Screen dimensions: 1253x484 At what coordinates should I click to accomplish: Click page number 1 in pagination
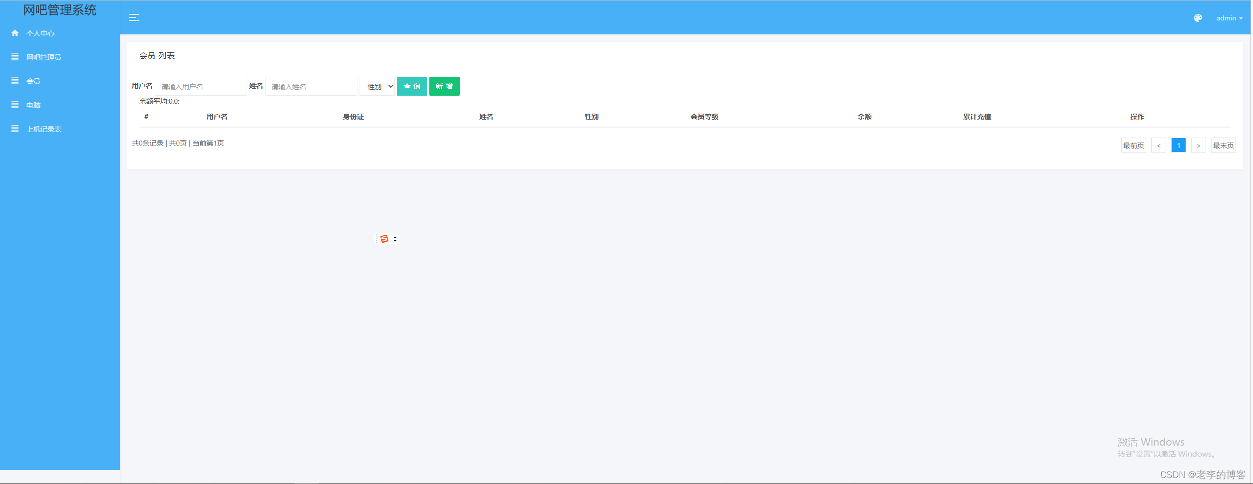[1178, 145]
